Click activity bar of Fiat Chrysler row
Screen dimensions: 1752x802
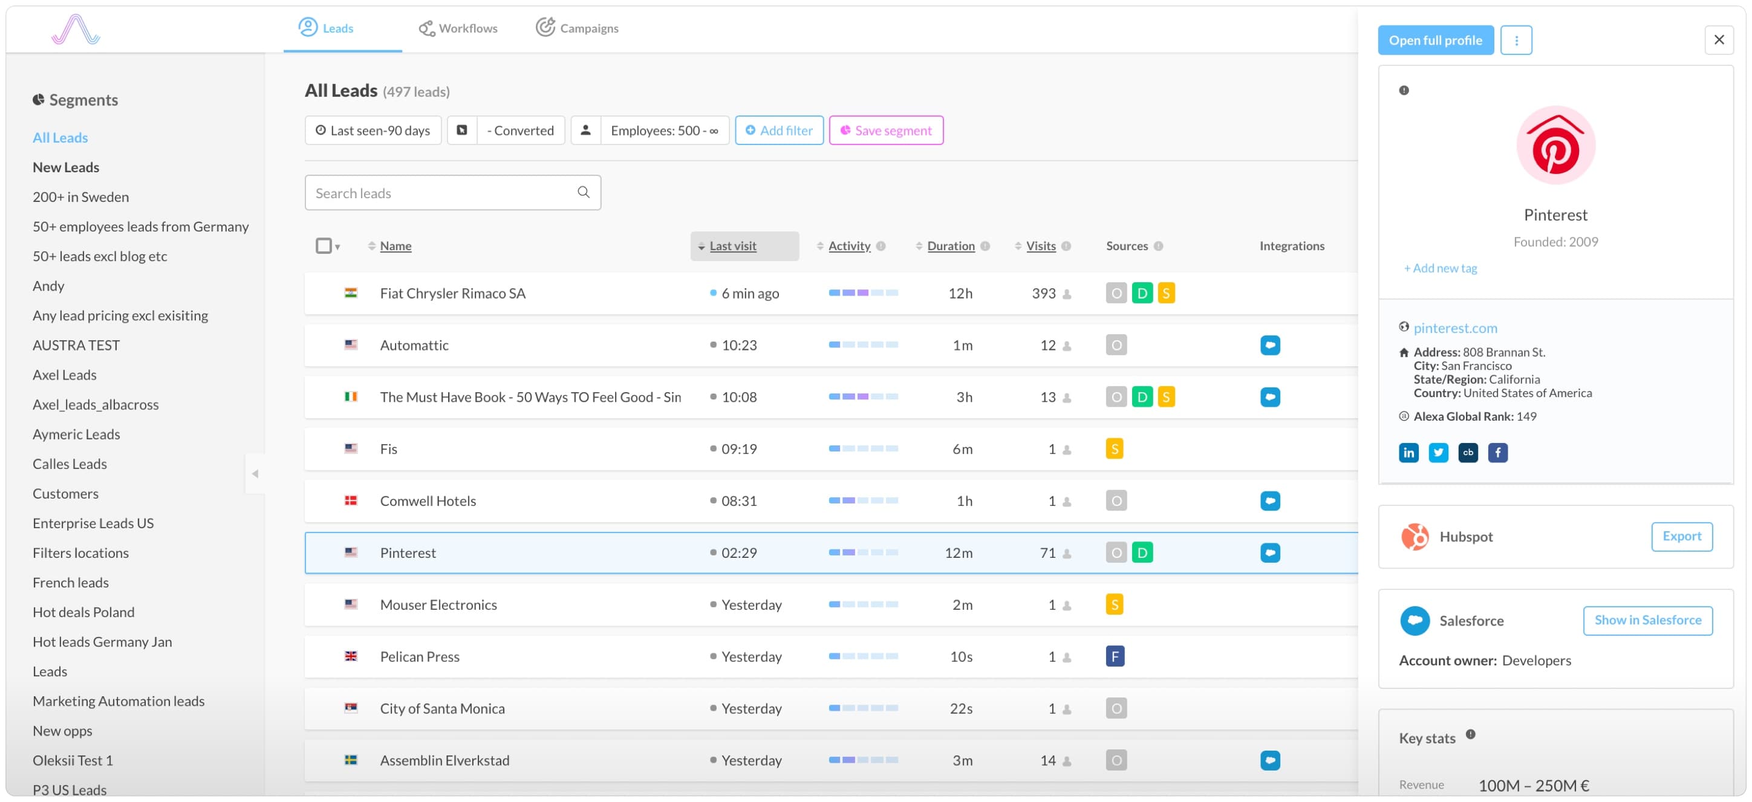(862, 293)
